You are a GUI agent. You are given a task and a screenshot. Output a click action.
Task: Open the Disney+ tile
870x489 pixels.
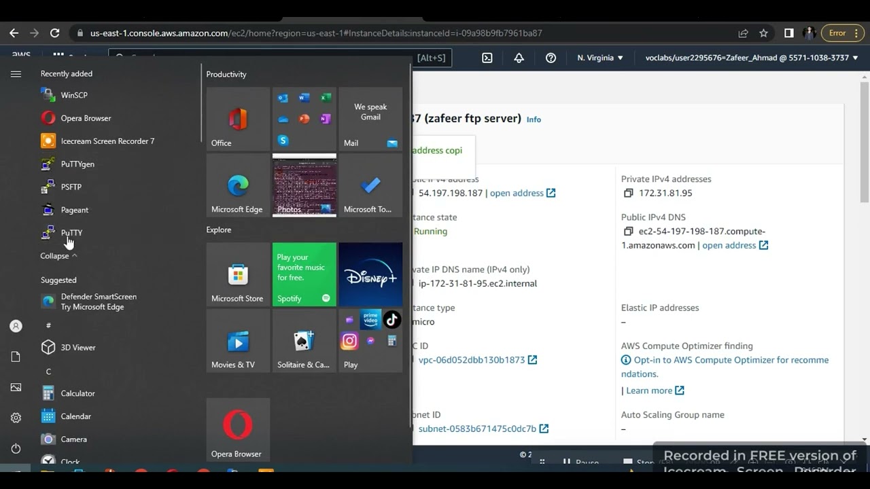[370, 274]
